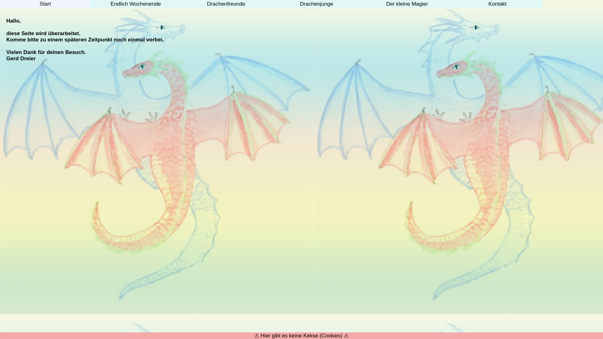Image resolution: width=603 pixels, height=339 pixels.
Task: Open the Start navigation tab
Action: click(x=45, y=4)
